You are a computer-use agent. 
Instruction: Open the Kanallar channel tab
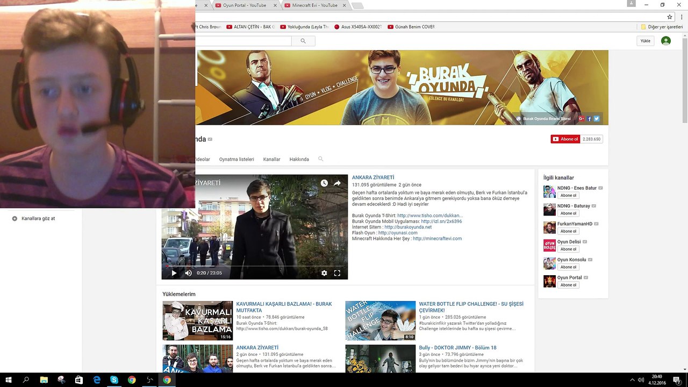tap(272, 160)
